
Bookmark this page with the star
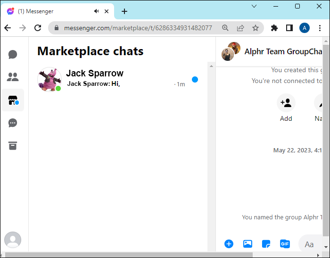(256, 28)
